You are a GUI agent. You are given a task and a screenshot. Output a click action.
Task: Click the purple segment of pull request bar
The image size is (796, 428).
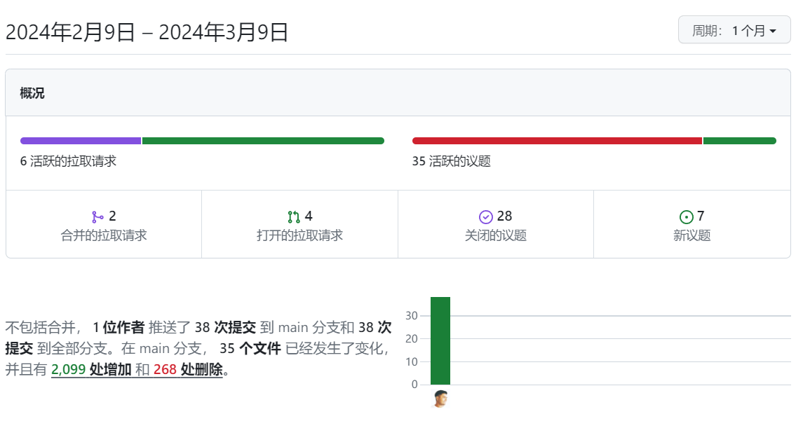click(x=79, y=140)
